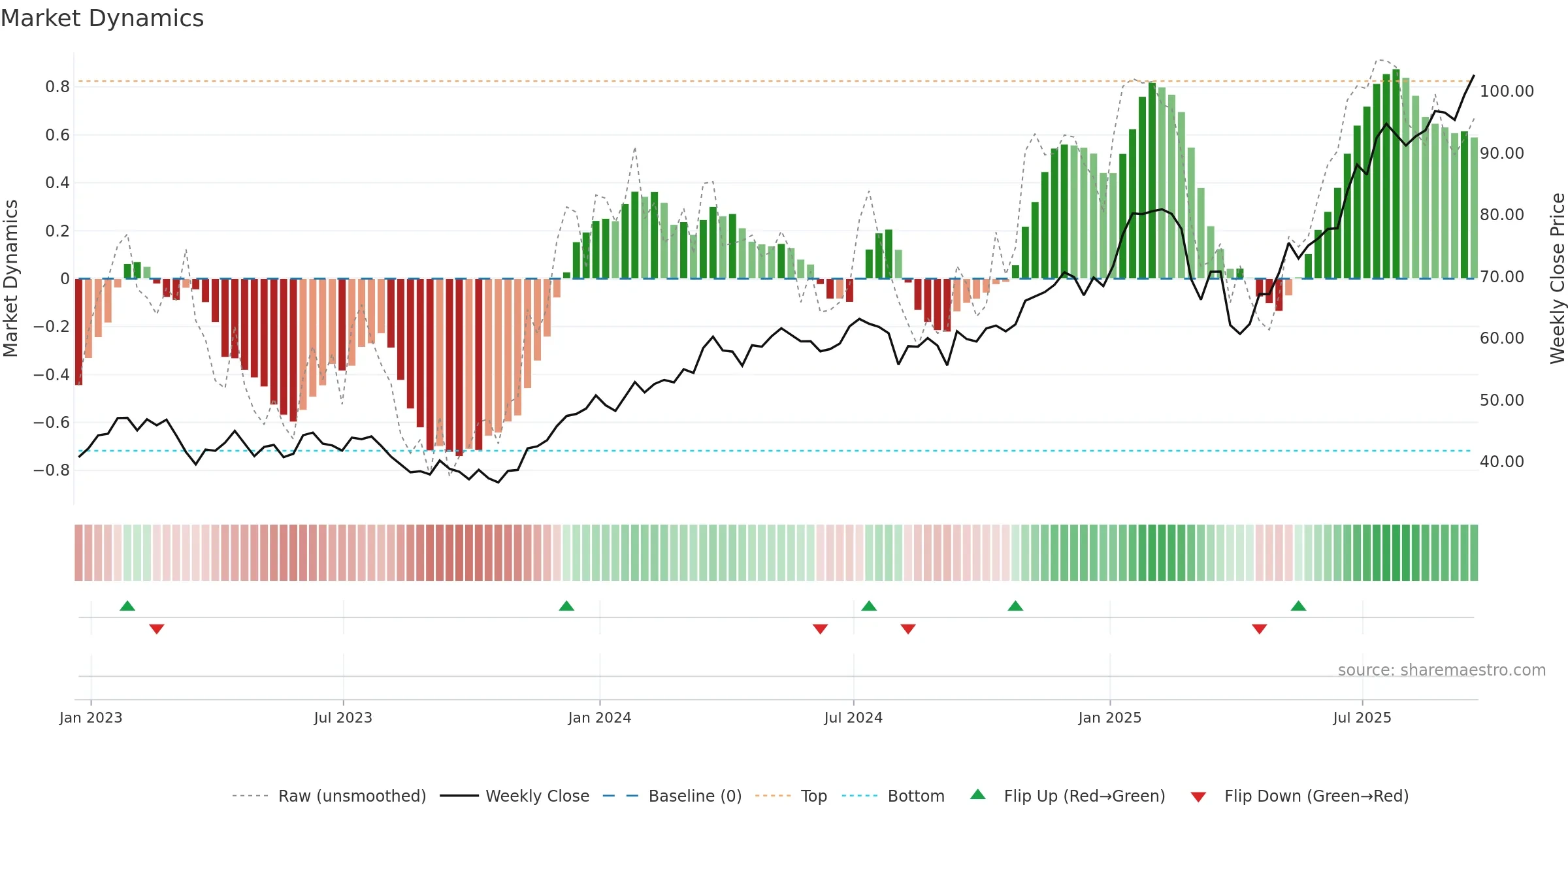Screen dimensions: 1568x882
Task: Toggle Flip Up (Red→Green) legend entry
Action: pyautogui.click(x=1068, y=796)
